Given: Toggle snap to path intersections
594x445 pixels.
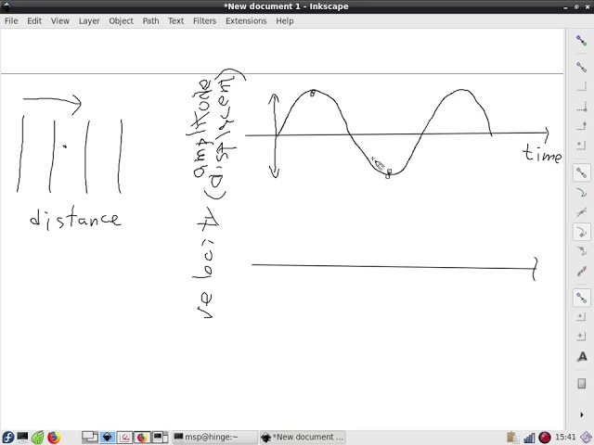Looking at the screenshot, I should point(581,212).
